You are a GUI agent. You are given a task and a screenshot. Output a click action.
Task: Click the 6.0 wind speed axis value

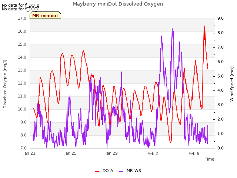point(221,62)
